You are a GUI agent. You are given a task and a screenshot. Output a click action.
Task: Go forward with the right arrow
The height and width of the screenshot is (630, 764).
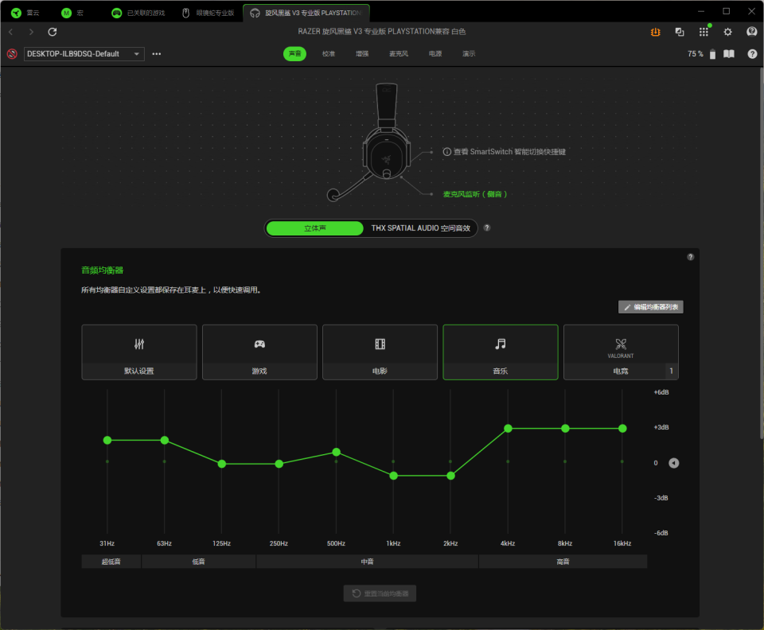pyautogui.click(x=31, y=32)
